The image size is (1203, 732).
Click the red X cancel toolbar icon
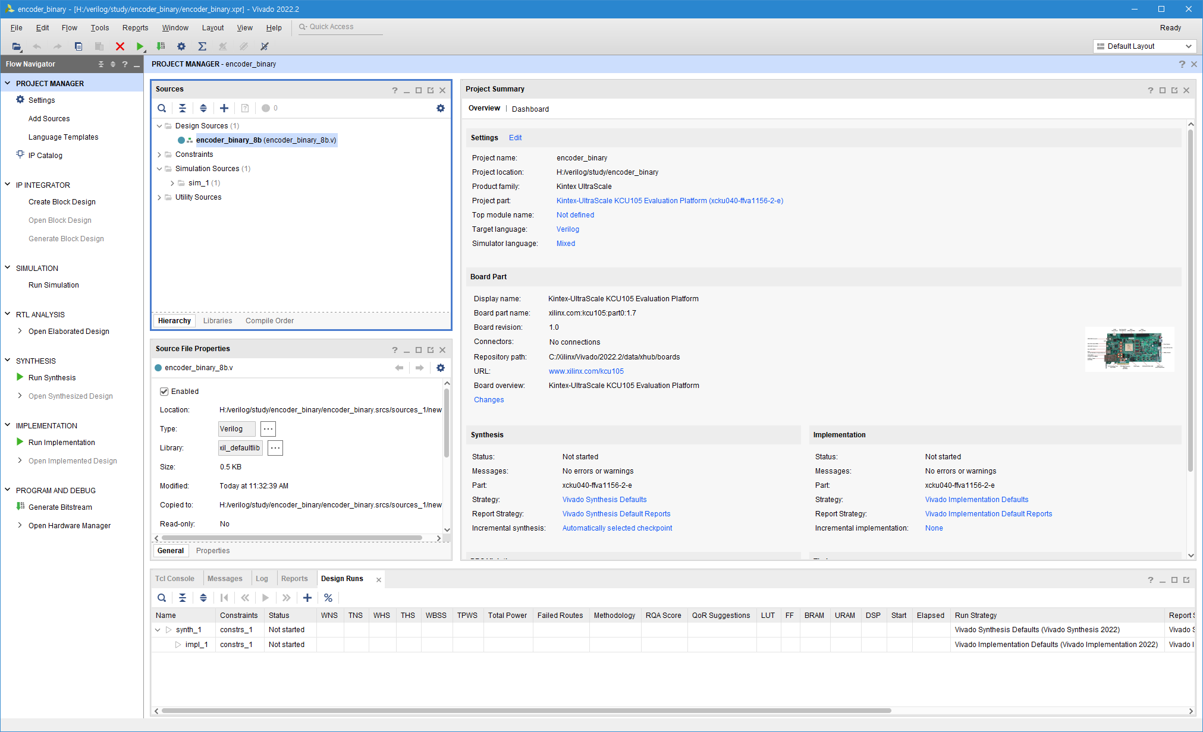pos(120,46)
